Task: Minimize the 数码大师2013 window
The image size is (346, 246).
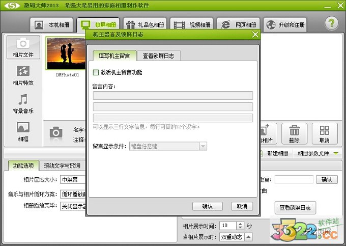Action: pos(328,7)
